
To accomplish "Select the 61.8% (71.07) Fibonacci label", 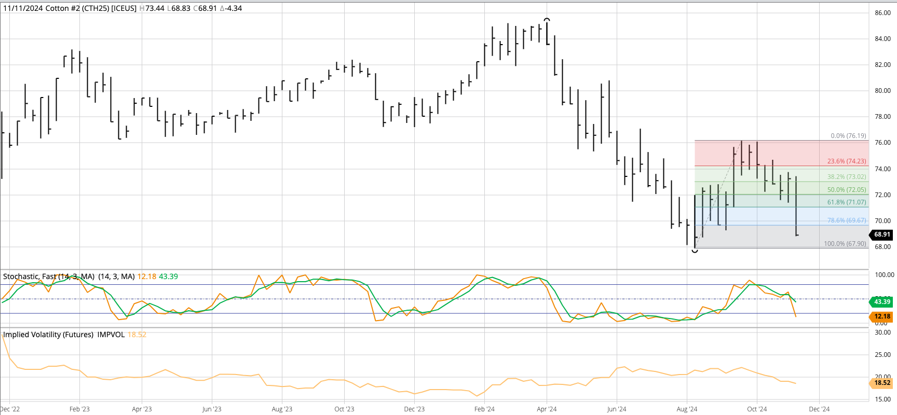I will click(x=846, y=202).
